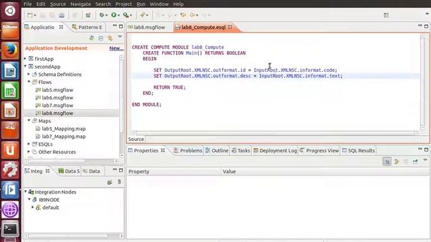Expand the Other Resources folder
The height and width of the screenshot is (242, 431).
[29, 151]
